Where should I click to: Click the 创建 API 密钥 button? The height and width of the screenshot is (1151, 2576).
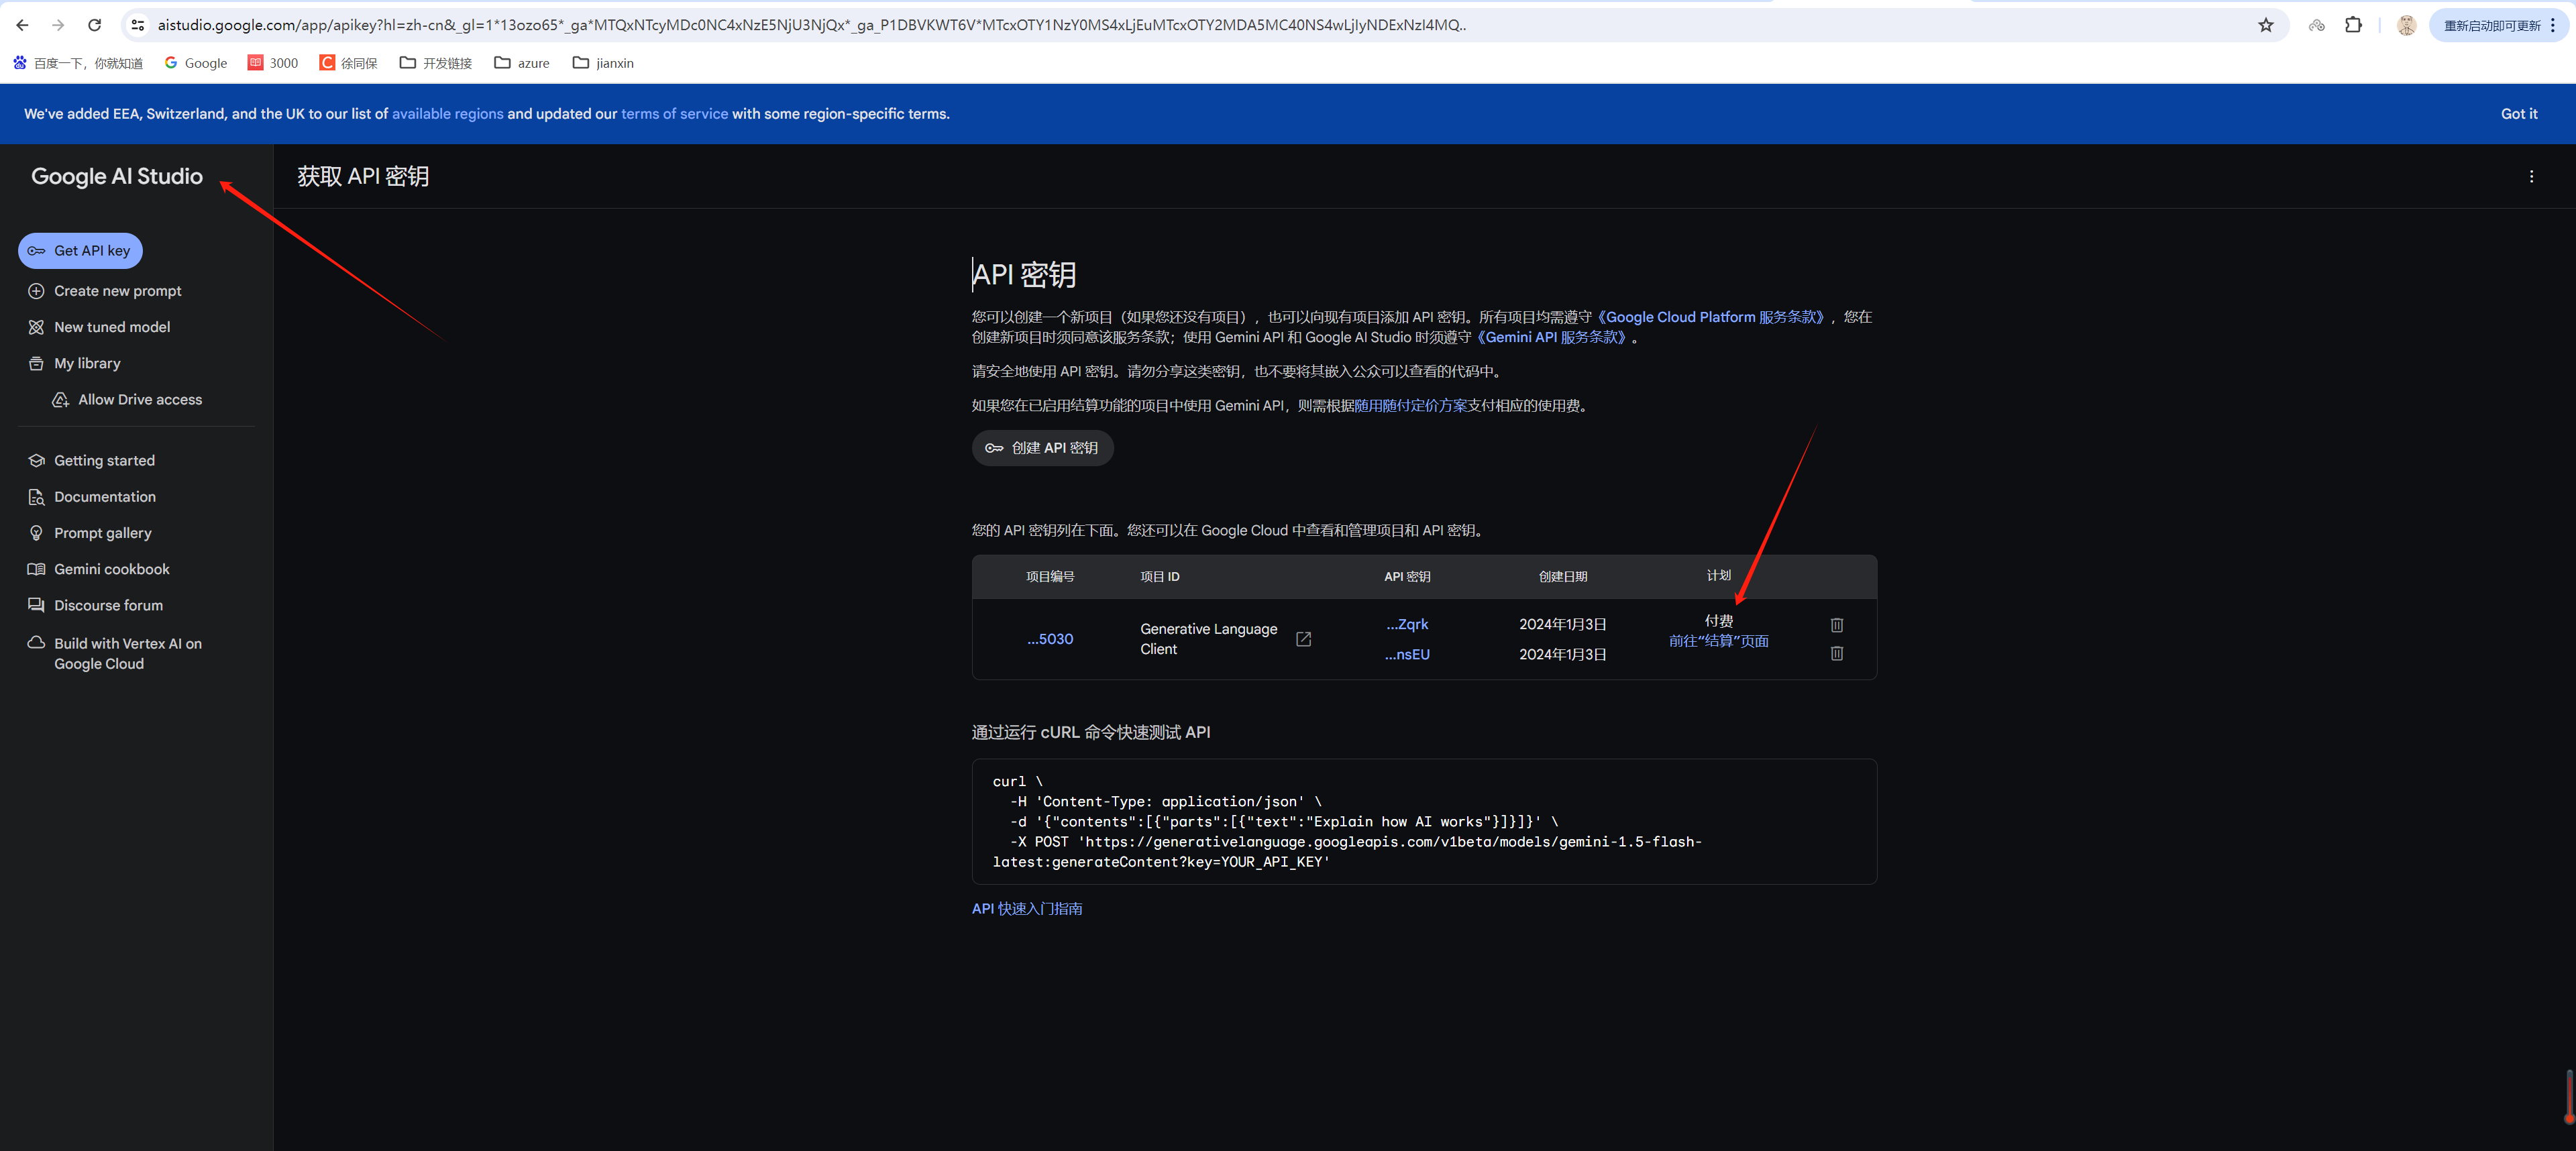click(1042, 447)
